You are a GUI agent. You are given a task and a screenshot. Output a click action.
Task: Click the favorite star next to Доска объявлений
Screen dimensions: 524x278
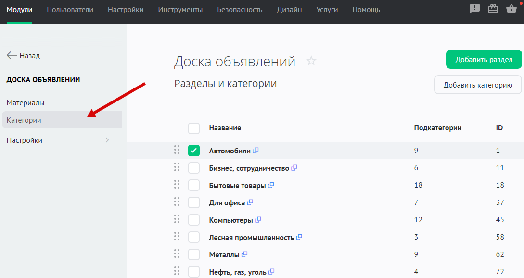click(x=311, y=61)
